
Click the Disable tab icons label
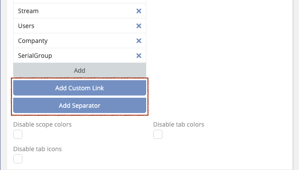(x=37, y=149)
